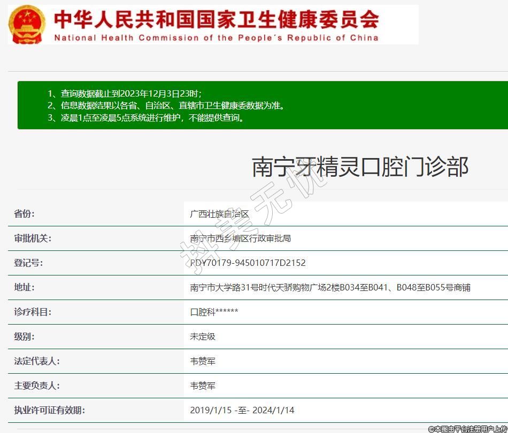Click the license validity dates 2019/1/15 -至- 2024/1/14
Image resolution: width=508 pixels, height=433 pixels.
coord(242,410)
